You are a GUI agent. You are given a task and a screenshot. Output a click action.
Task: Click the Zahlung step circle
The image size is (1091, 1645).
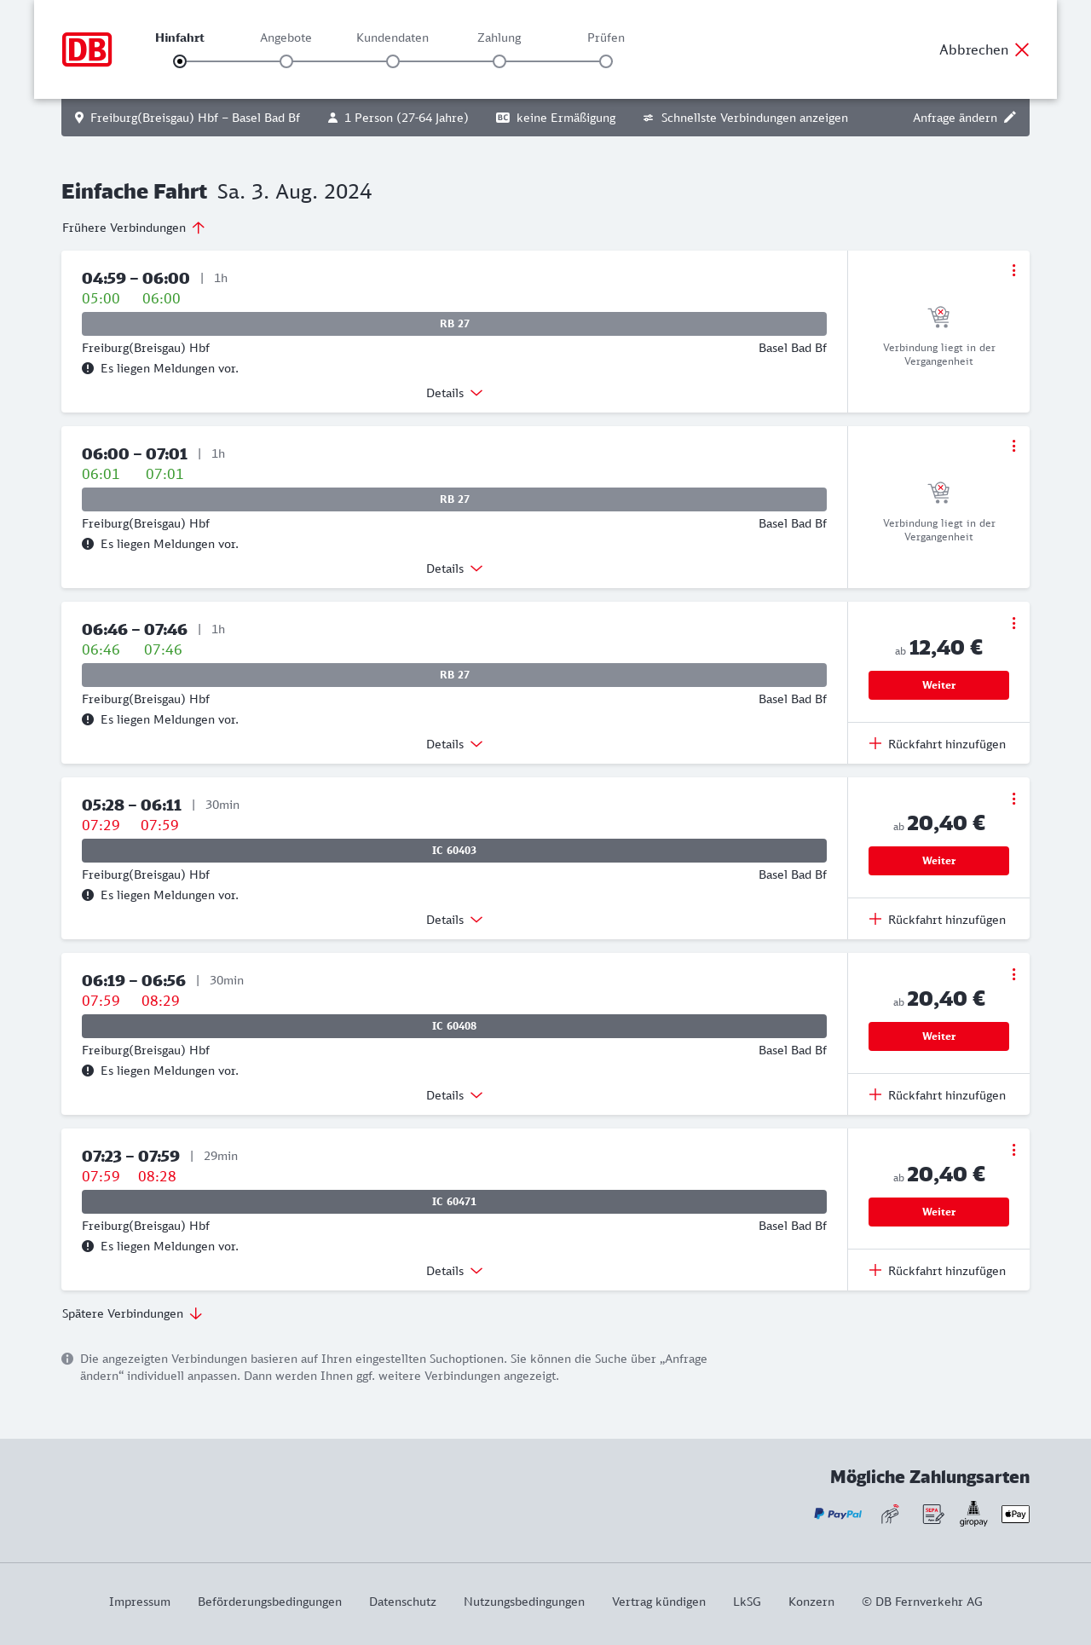pyautogui.click(x=499, y=61)
